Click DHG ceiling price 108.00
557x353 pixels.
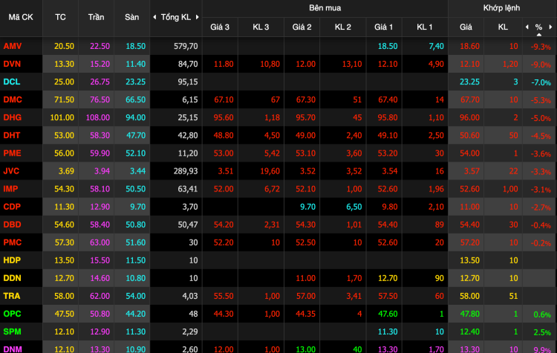click(98, 117)
